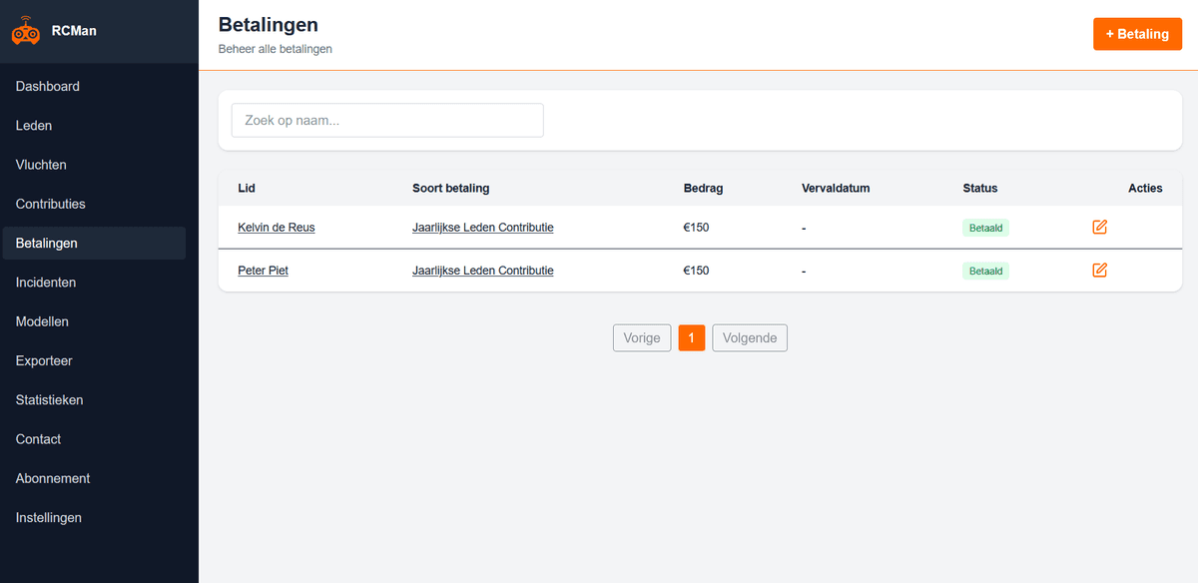Open the Contributies section
This screenshot has width=1198, height=583.
point(49,204)
